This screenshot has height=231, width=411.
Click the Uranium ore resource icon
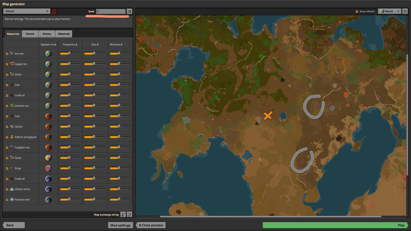click(12, 106)
